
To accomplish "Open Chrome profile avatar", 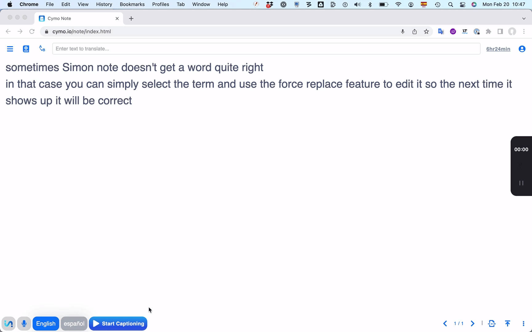I will coord(512,31).
